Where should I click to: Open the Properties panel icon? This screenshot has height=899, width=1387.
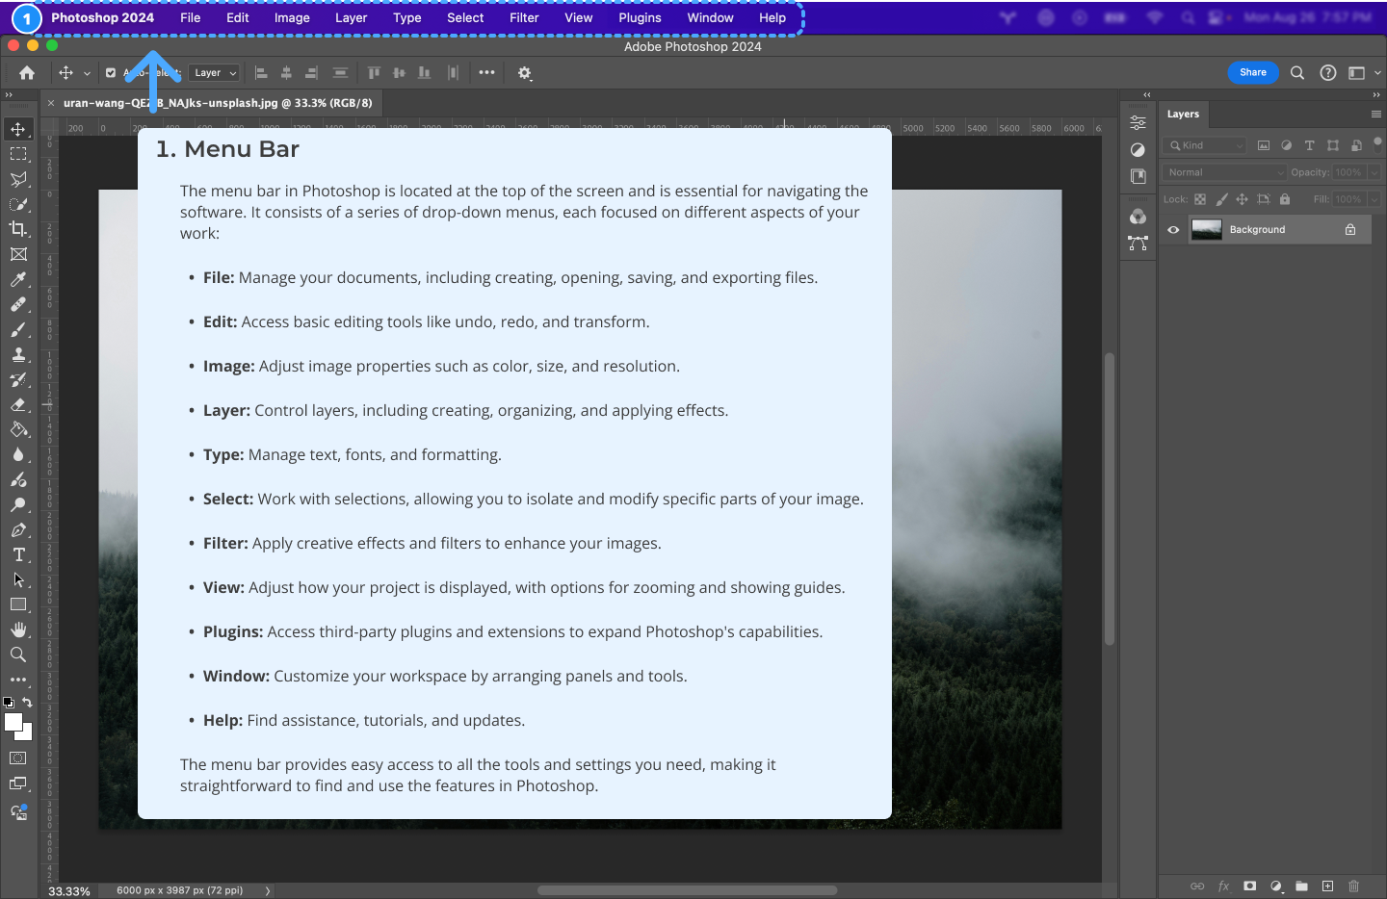(x=1138, y=123)
